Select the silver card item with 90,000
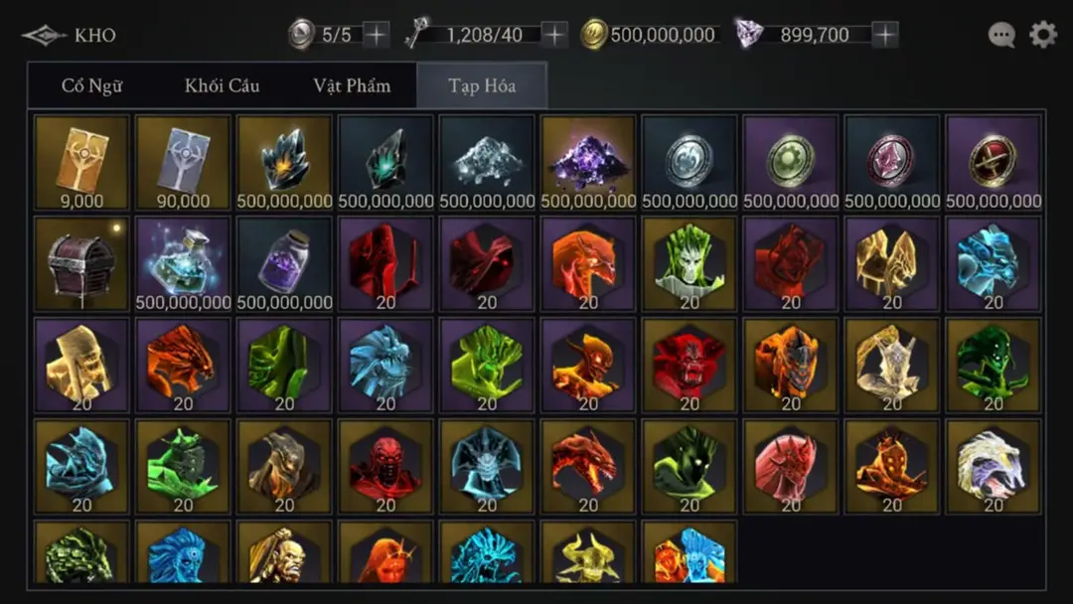 [183, 163]
